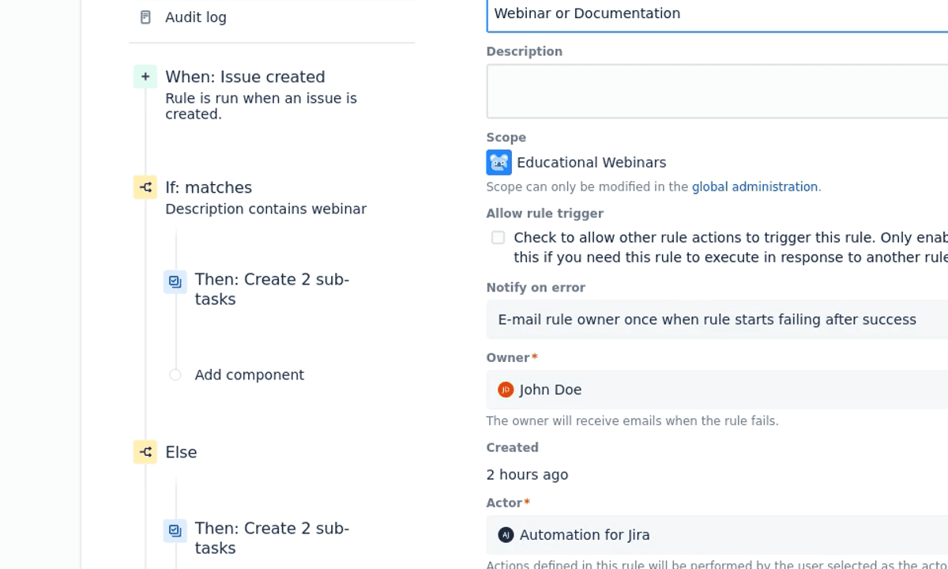The height and width of the screenshot is (569, 948).
Task: Select the Create sub-tasks icon under Else
Action: pos(175,530)
